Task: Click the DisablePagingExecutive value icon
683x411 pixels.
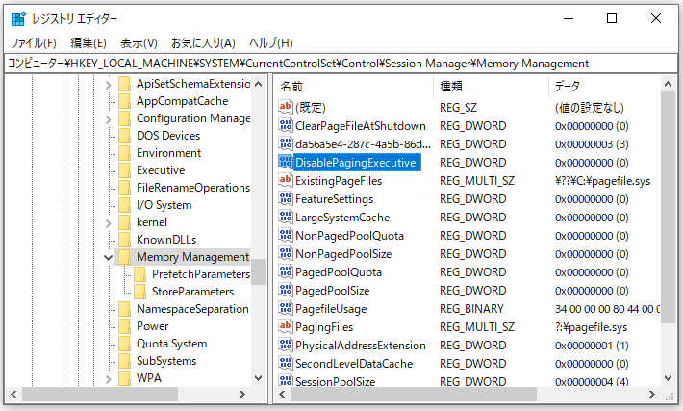Action: (x=286, y=162)
